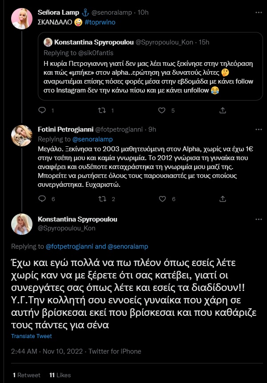Image resolution: width=267 pixels, height=383 pixels.
Task: Click reply icon on Señora Lamp's tweet
Action: [x=43, y=110]
